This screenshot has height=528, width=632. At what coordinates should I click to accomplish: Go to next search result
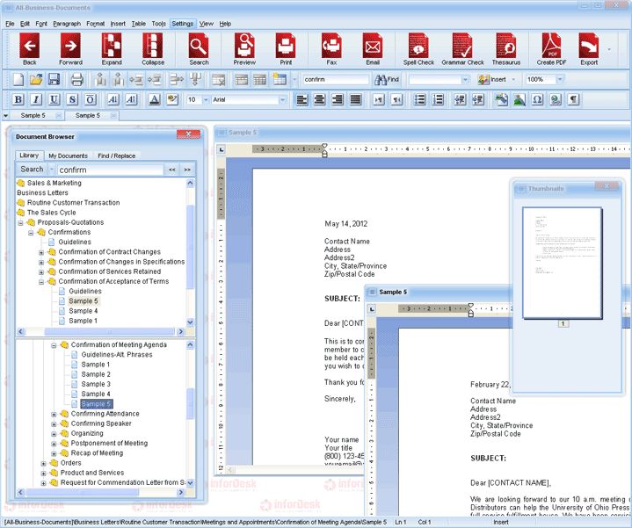[187, 170]
